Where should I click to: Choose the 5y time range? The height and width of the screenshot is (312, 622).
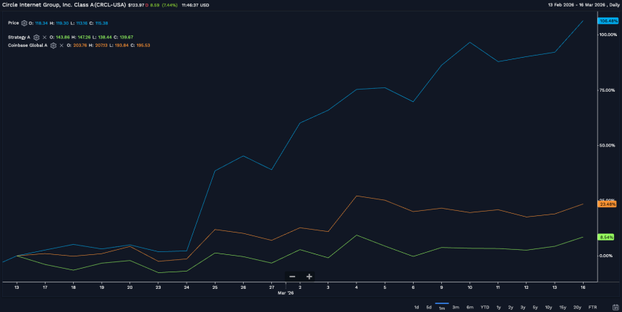(x=534, y=307)
